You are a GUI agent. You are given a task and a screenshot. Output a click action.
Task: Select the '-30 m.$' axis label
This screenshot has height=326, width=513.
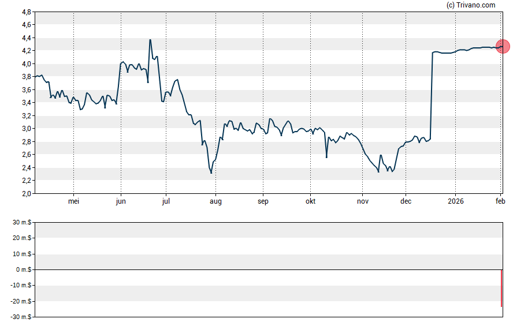click(x=22, y=317)
